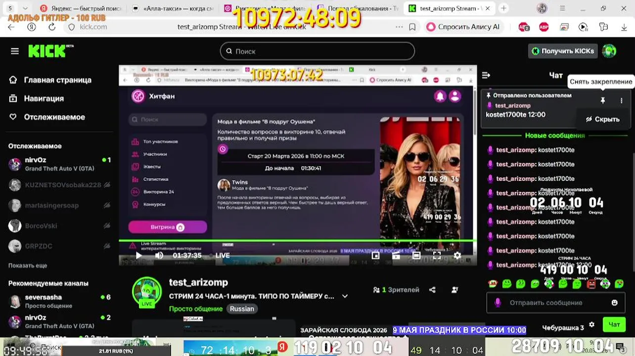
Task: Expand the stream title details
Action: click(345, 296)
